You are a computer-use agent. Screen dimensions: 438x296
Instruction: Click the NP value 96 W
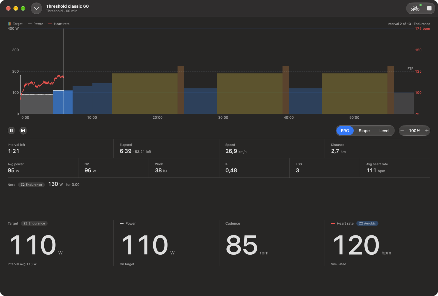[x=90, y=170]
